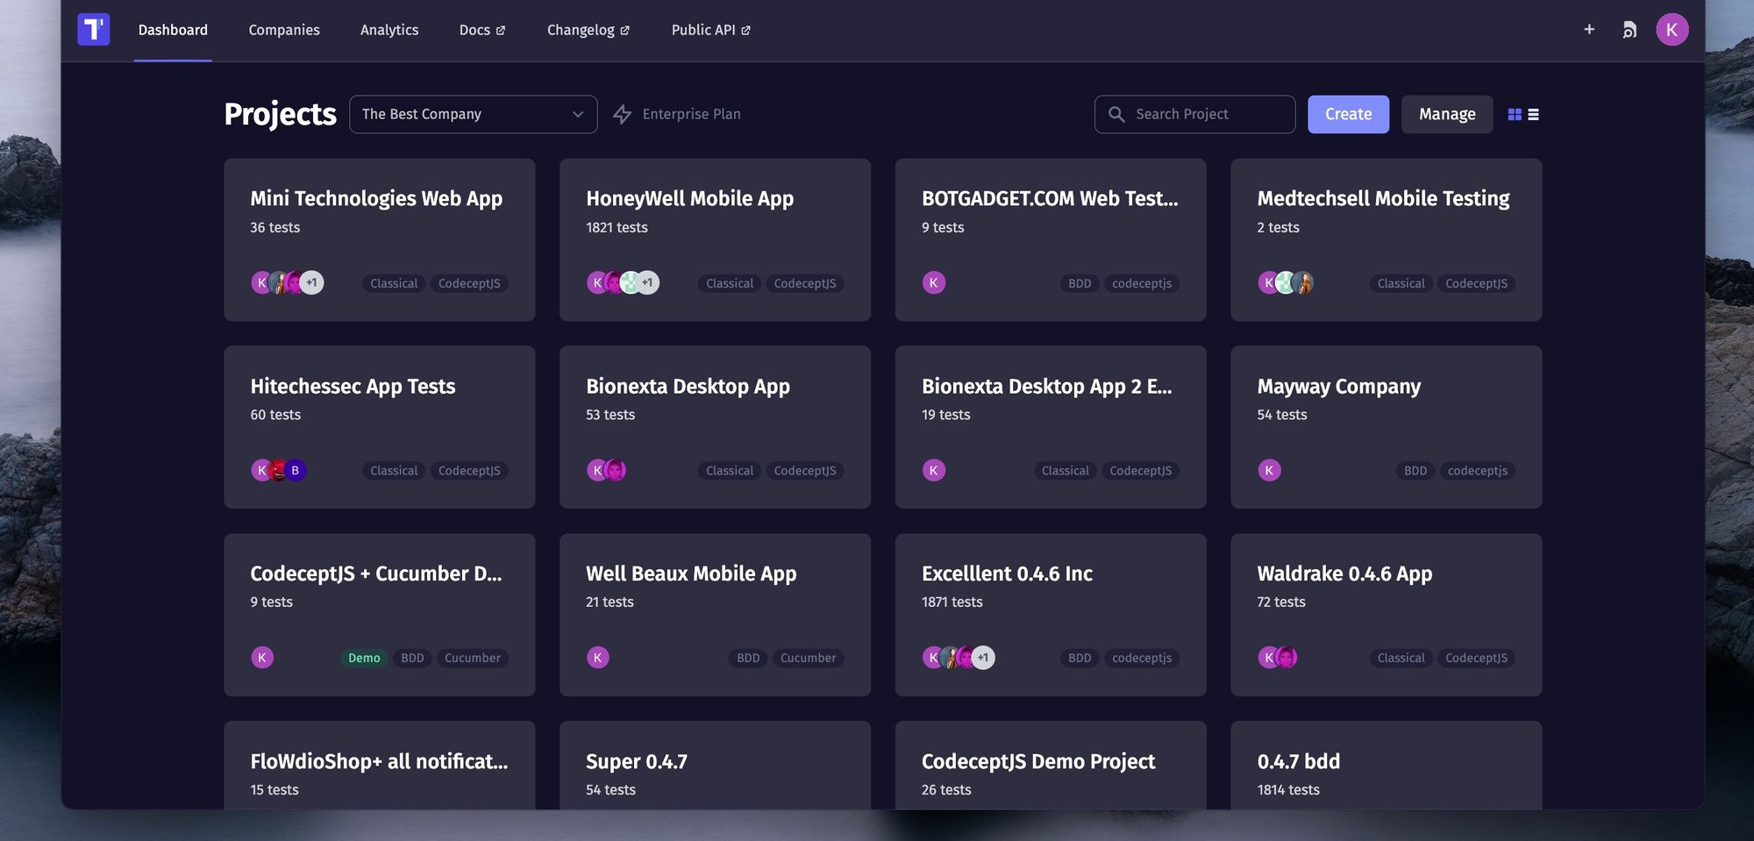The height and width of the screenshot is (841, 1754).
Task: Click 1821 tests count on HoneyWell card
Action: click(617, 227)
